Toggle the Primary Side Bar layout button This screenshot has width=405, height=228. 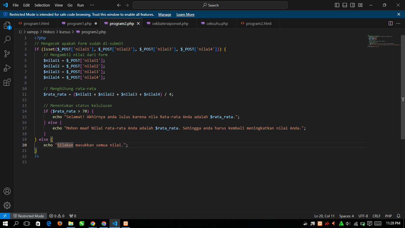coord(337,5)
